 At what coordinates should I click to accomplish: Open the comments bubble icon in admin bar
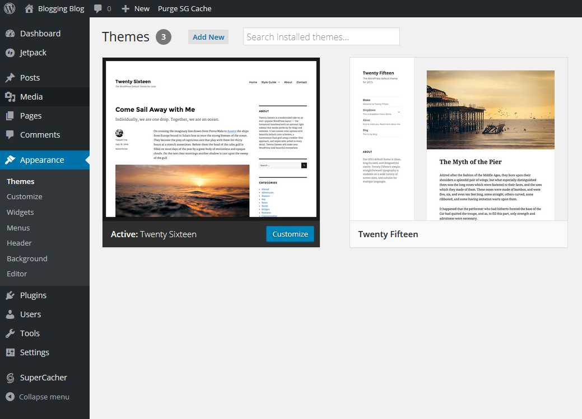97,9
